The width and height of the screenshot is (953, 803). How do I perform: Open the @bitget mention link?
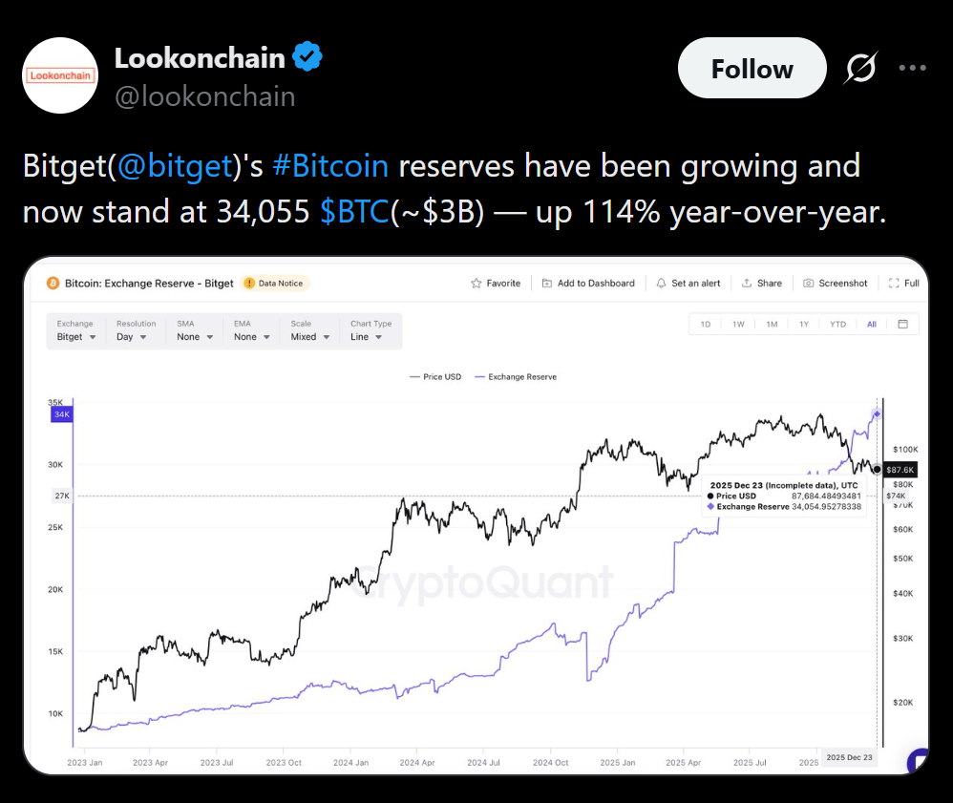click(x=176, y=166)
